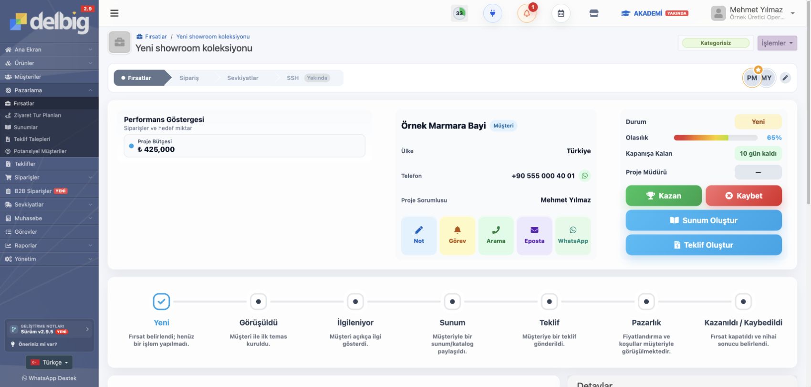The height and width of the screenshot is (387, 811).
Task: Switch to the Sipariş tab
Action: pyautogui.click(x=189, y=78)
